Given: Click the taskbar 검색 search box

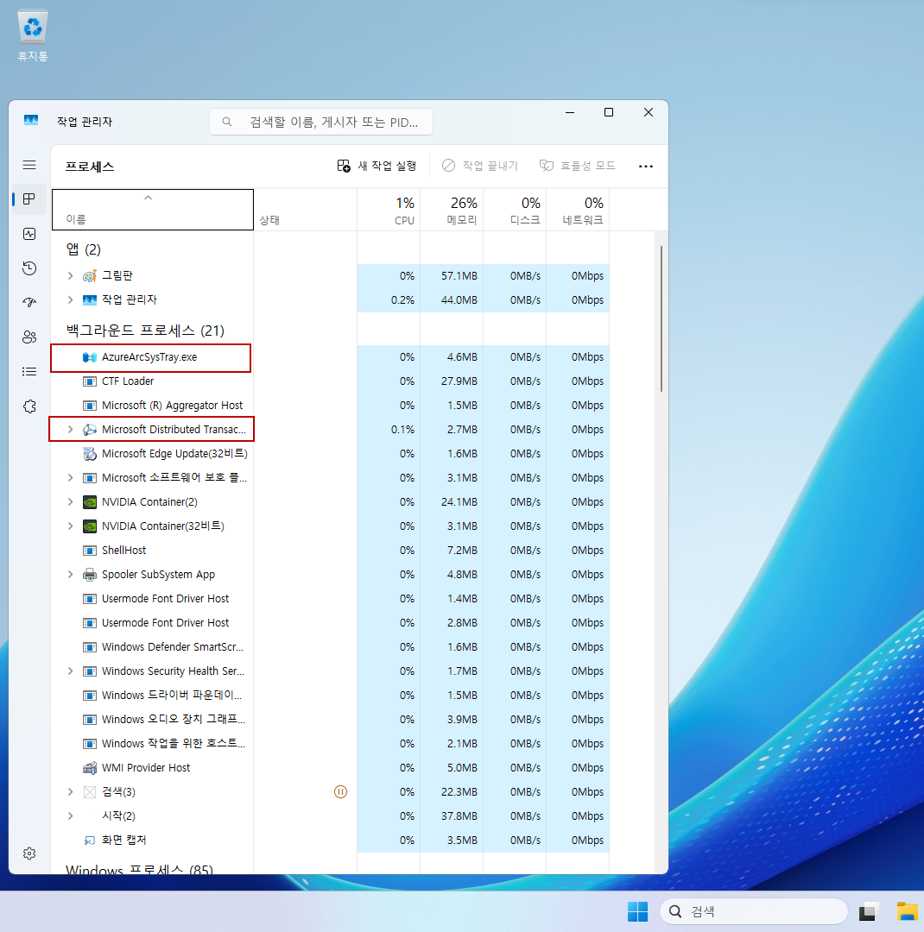Looking at the screenshot, I should click(753, 911).
